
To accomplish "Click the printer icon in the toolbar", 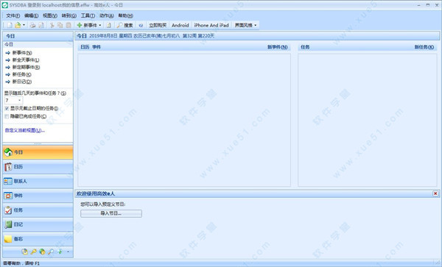I will point(32,25).
